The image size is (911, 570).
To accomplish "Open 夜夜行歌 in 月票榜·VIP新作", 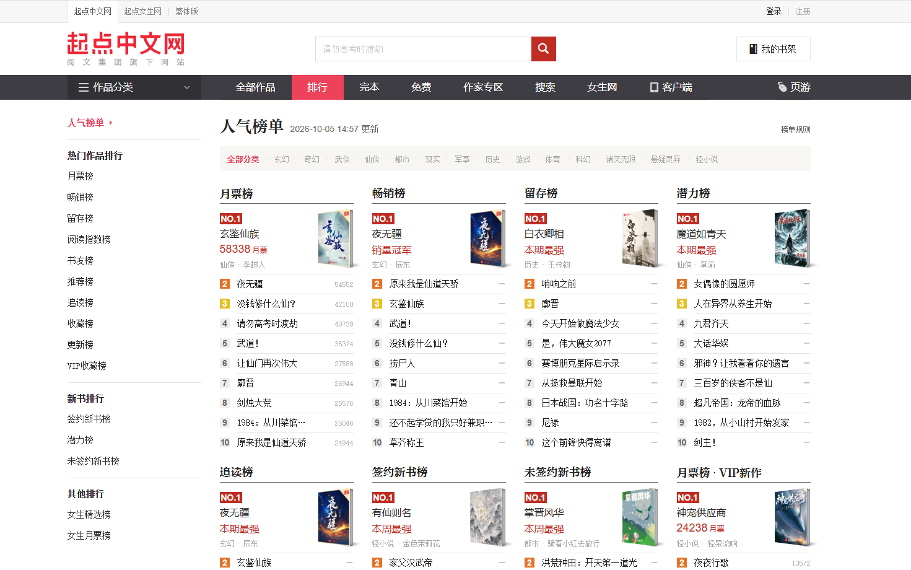I will tap(711, 563).
